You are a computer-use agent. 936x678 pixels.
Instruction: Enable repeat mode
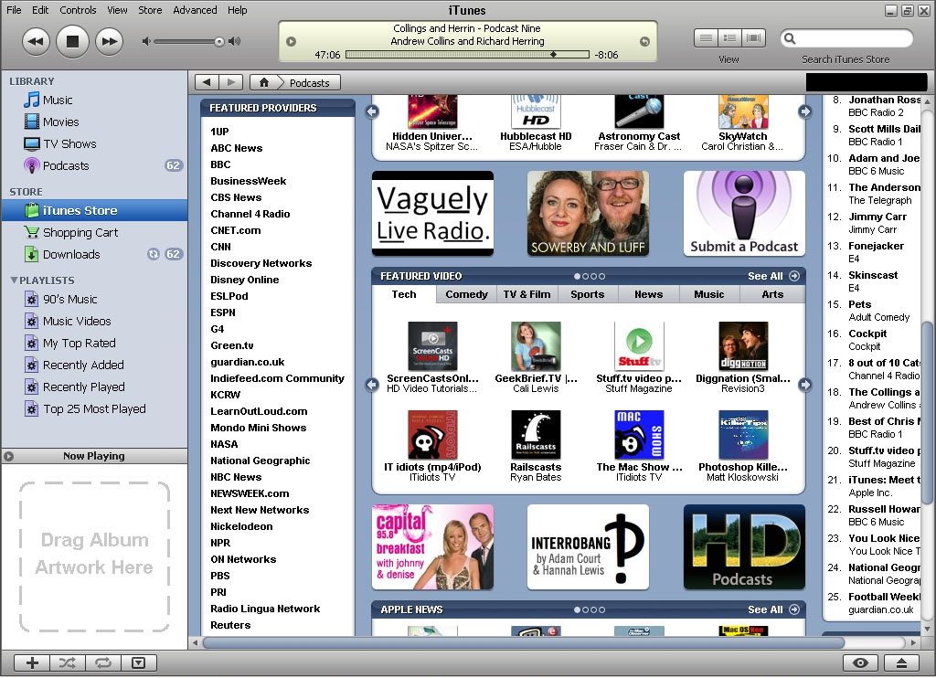103,662
